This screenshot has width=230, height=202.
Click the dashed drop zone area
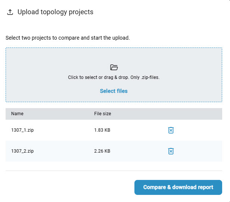tap(114, 75)
